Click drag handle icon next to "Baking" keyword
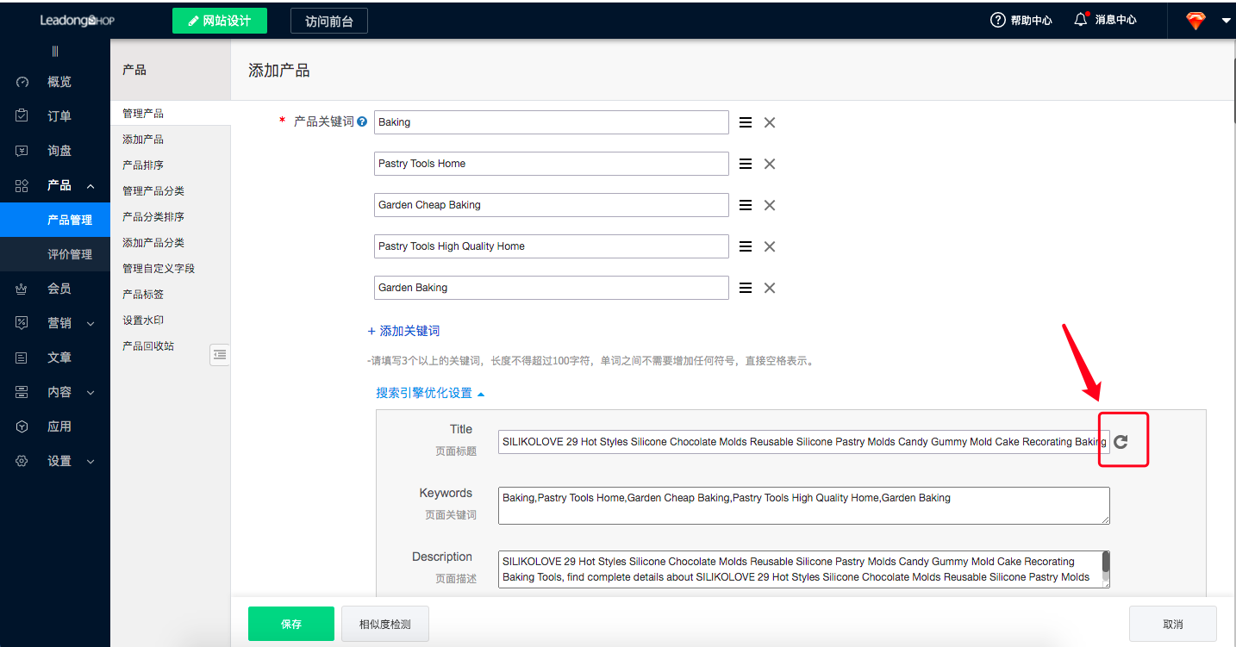The height and width of the screenshot is (647, 1236). click(746, 122)
